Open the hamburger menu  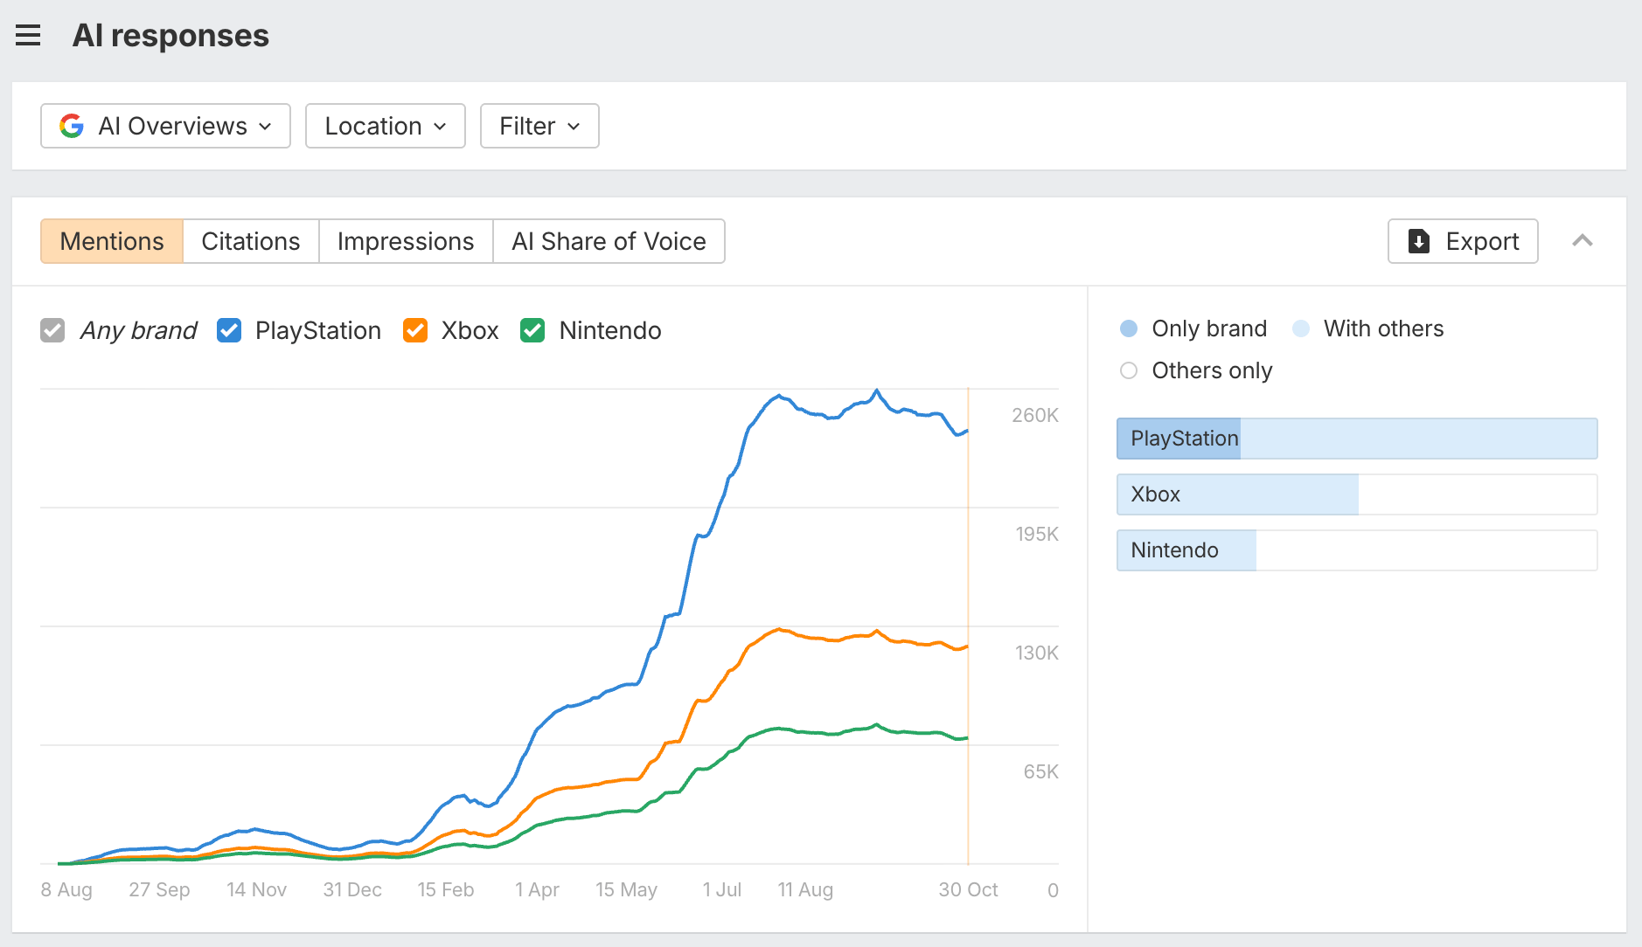(28, 36)
